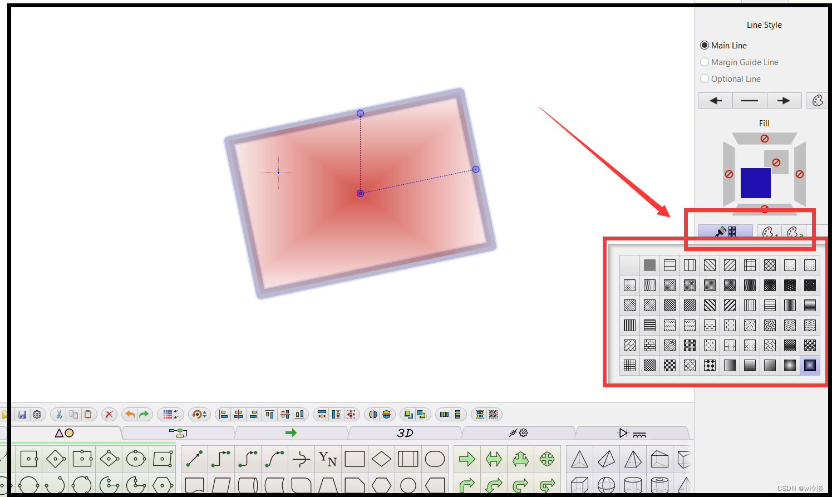
Task: Flip the shape horizontally
Action: coord(373,415)
